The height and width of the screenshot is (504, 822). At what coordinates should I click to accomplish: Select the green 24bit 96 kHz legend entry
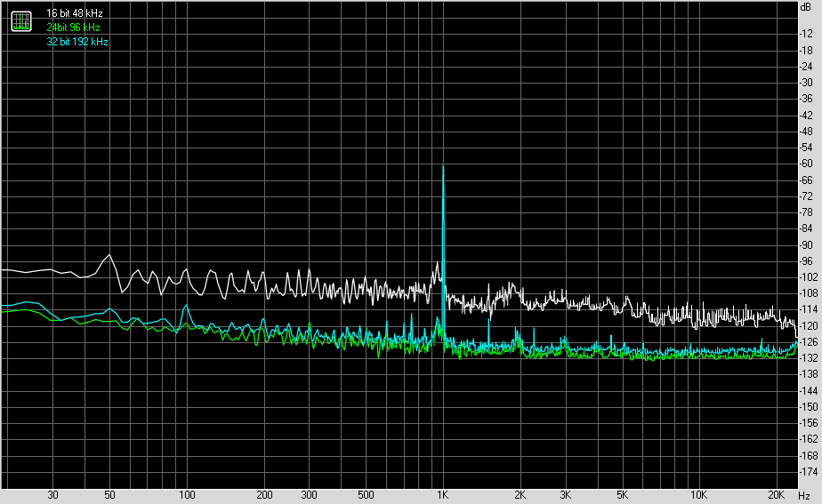coord(76,28)
